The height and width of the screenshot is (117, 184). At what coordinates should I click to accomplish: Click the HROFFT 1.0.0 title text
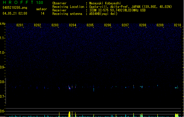tap(23, 2)
